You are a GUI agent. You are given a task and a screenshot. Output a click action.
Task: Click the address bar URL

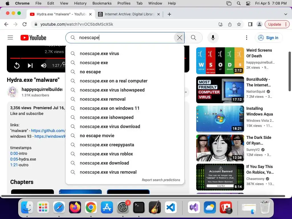(x=77, y=24)
